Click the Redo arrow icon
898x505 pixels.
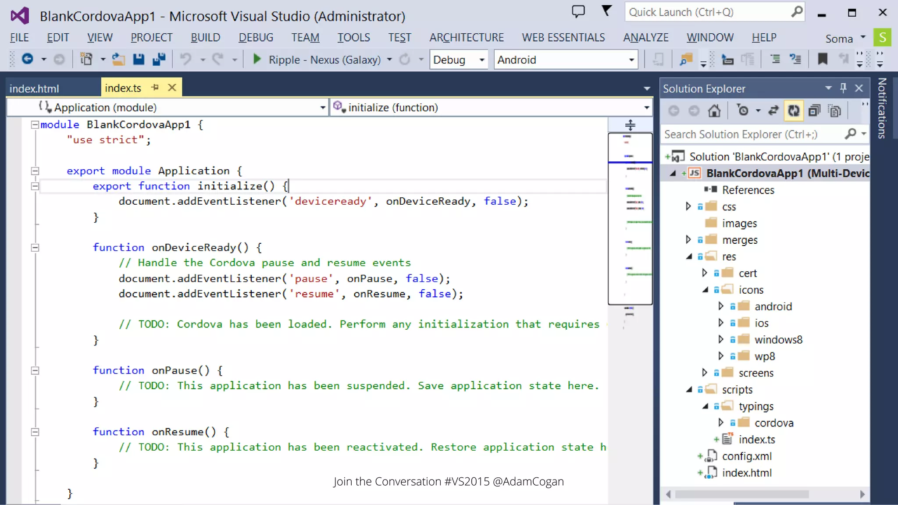click(x=218, y=59)
